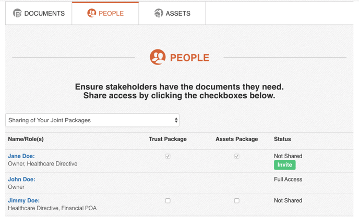Image resolution: width=359 pixels, height=217 pixels.
Task: Open the Sharing of Your Joint Packages dropdown
Action: 92,120
